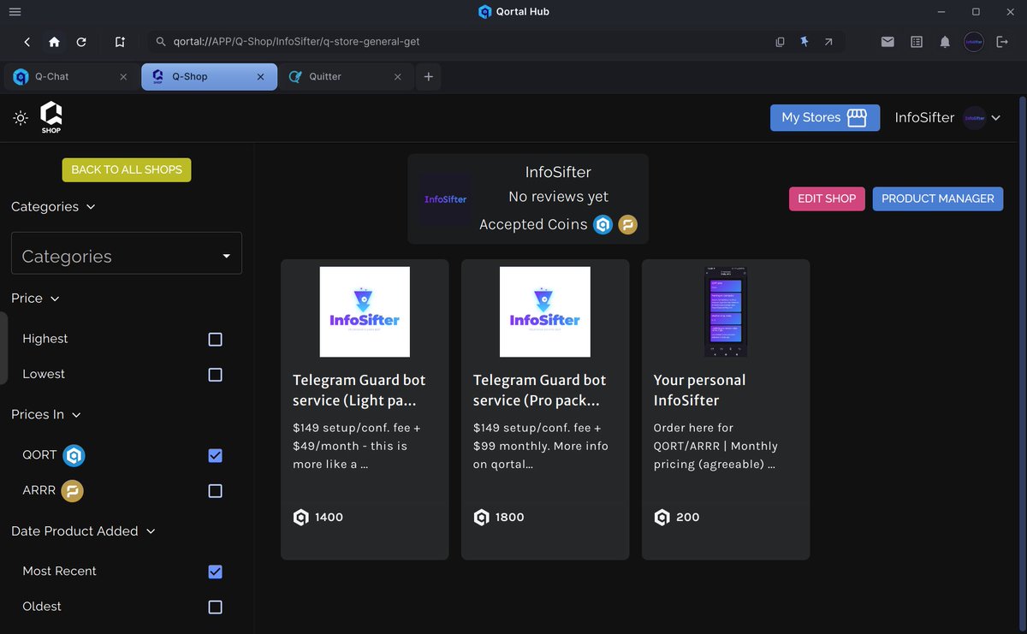Click BACK TO ALL SHOPS button

coord(127,169)
